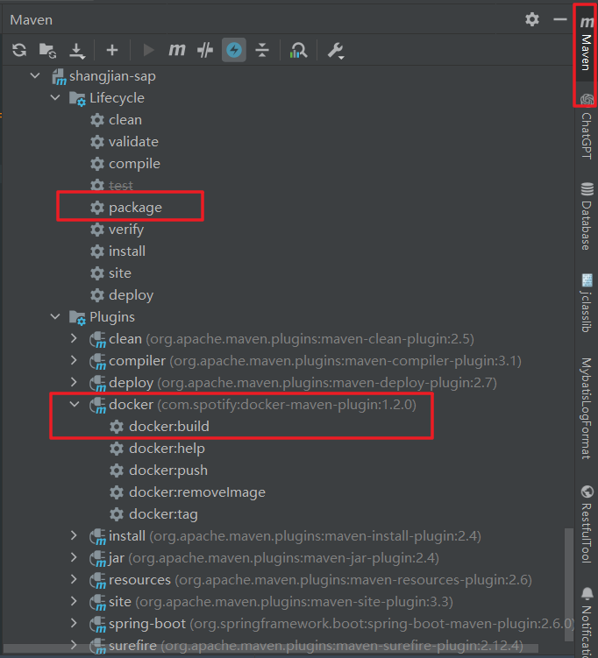598x658 pixels.
Task: Show dependencies diagram icon
Action: [x=298, y=50]
